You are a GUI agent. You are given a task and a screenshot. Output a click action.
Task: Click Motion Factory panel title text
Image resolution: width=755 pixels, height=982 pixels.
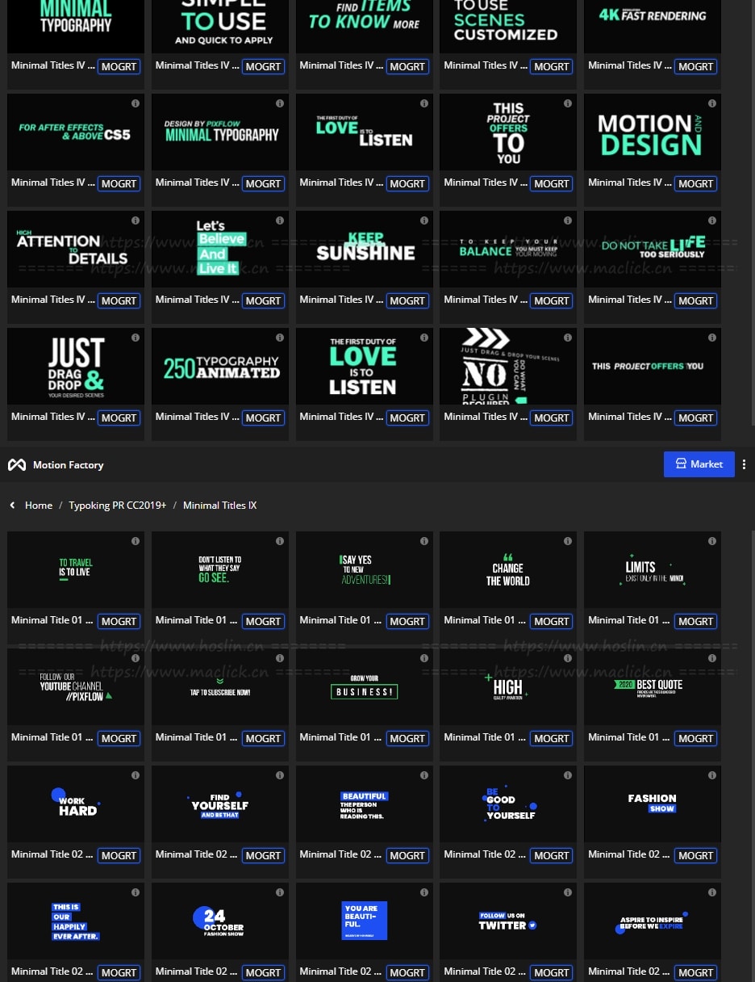coord(69,465)
